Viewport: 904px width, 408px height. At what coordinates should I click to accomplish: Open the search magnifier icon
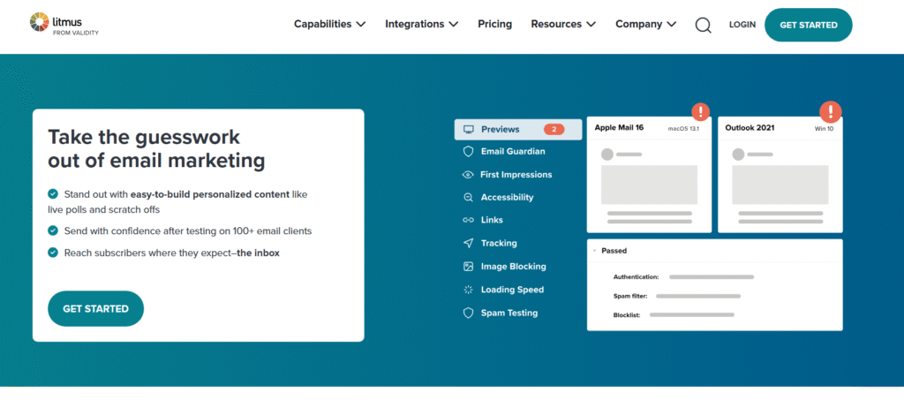click(703, 25)
